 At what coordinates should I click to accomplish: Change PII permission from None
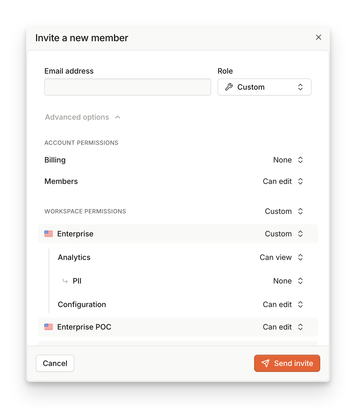[x=288, y=281]
